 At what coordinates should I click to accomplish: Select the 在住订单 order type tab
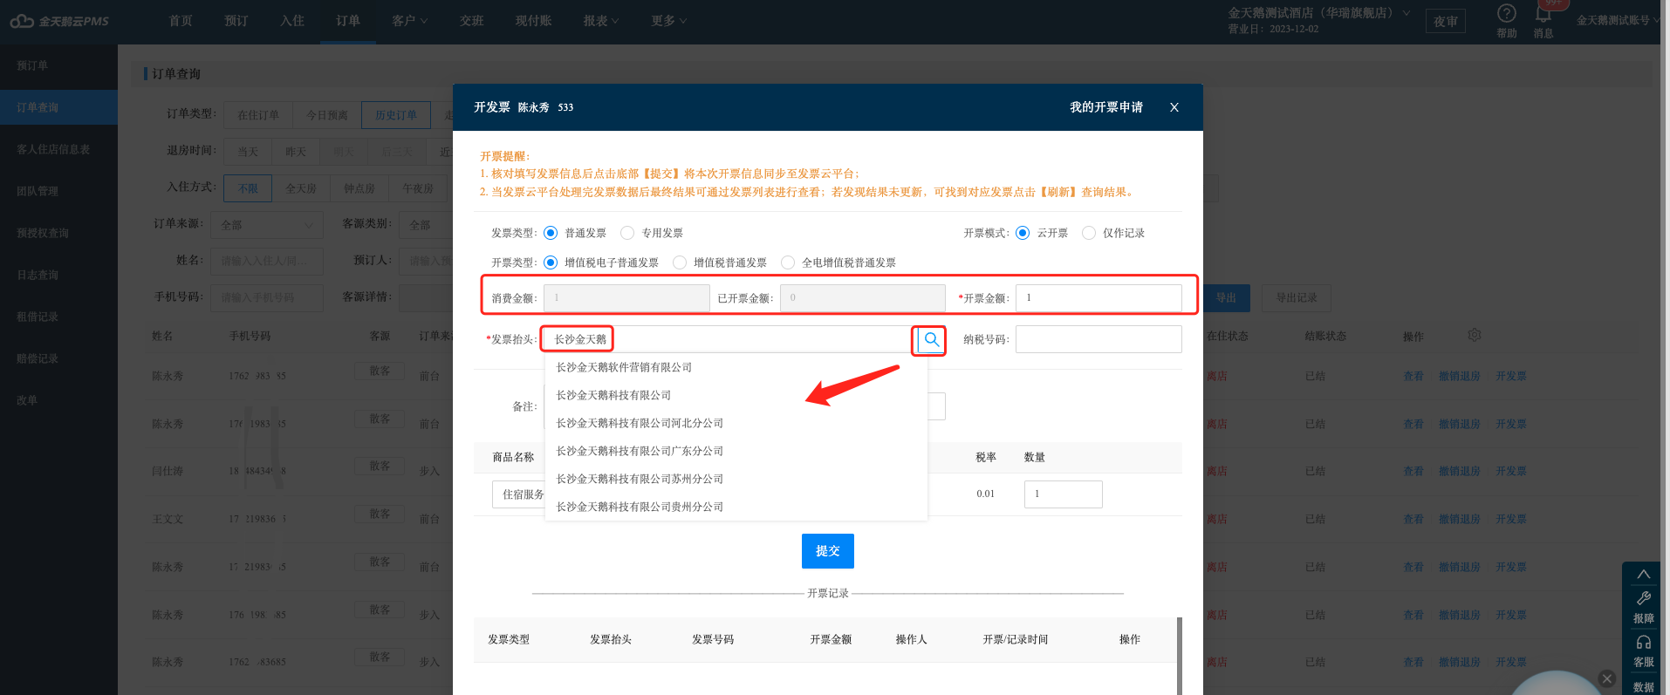258,115
